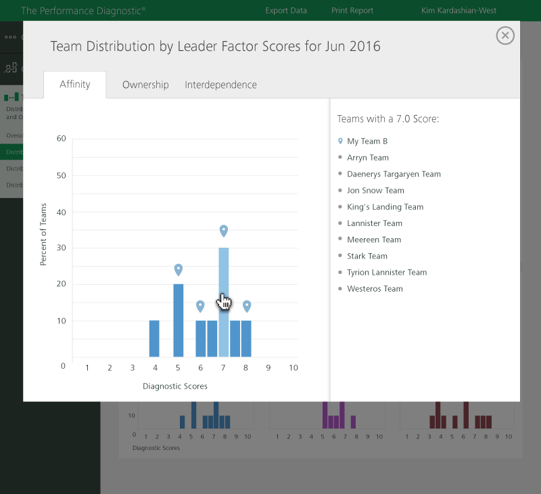Select the Affinity tab
The image size is (541, 494).
75,85
